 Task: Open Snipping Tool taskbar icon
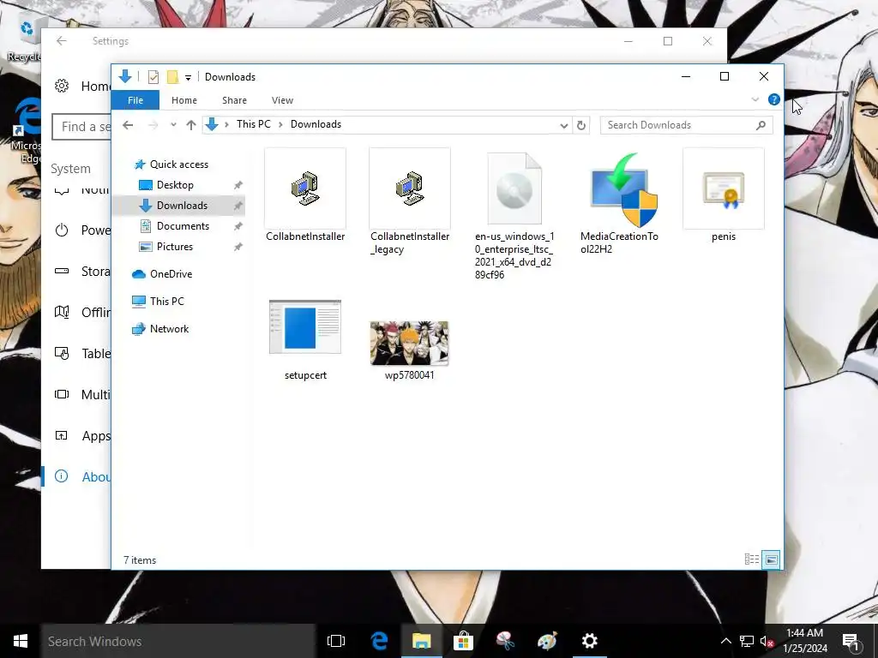pyautogui.click(x=505, y=641)
